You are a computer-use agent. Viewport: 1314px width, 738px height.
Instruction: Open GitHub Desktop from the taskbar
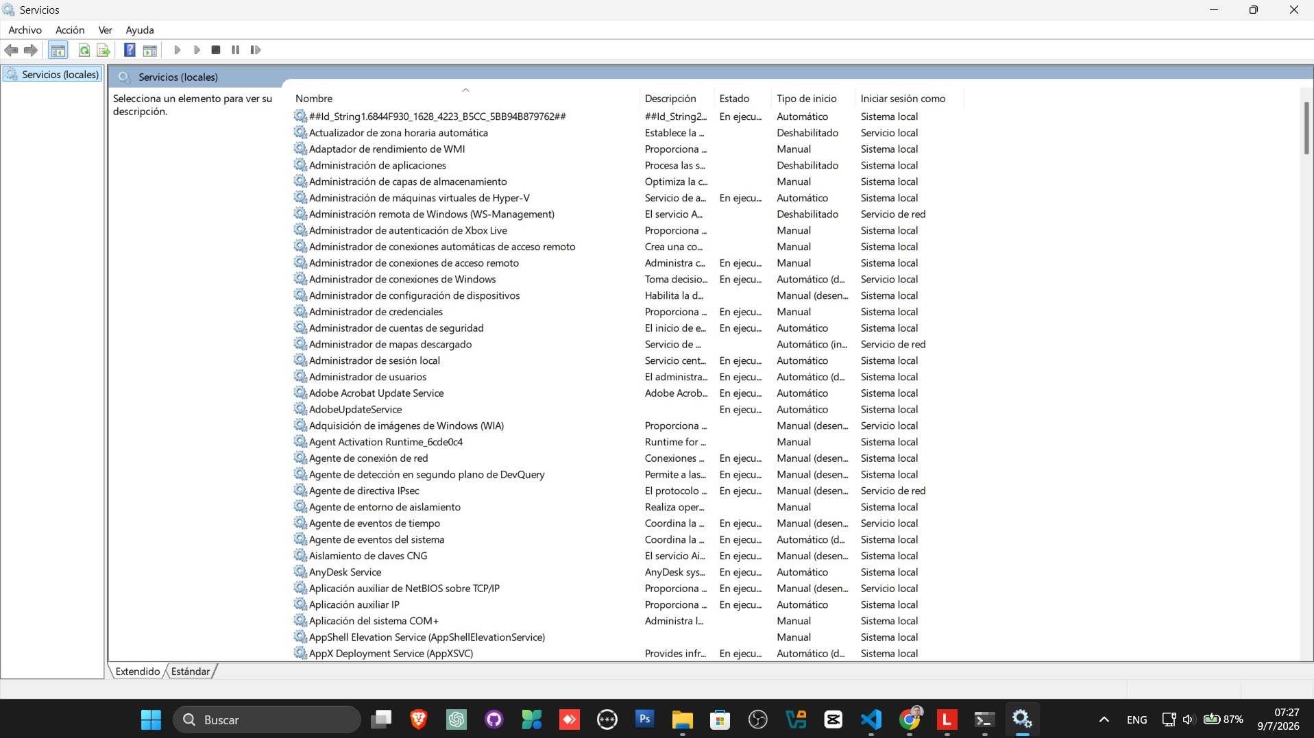[494, 719]
